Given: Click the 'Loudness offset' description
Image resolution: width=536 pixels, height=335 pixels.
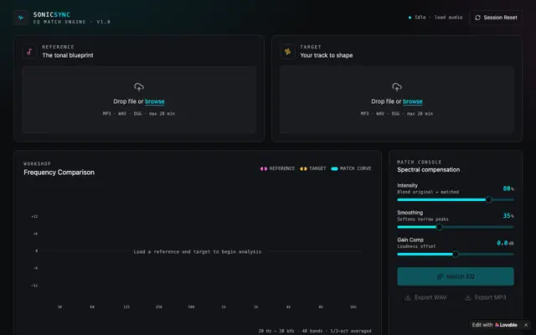Looking at the screenshot, I should click(x=416, y=246).
